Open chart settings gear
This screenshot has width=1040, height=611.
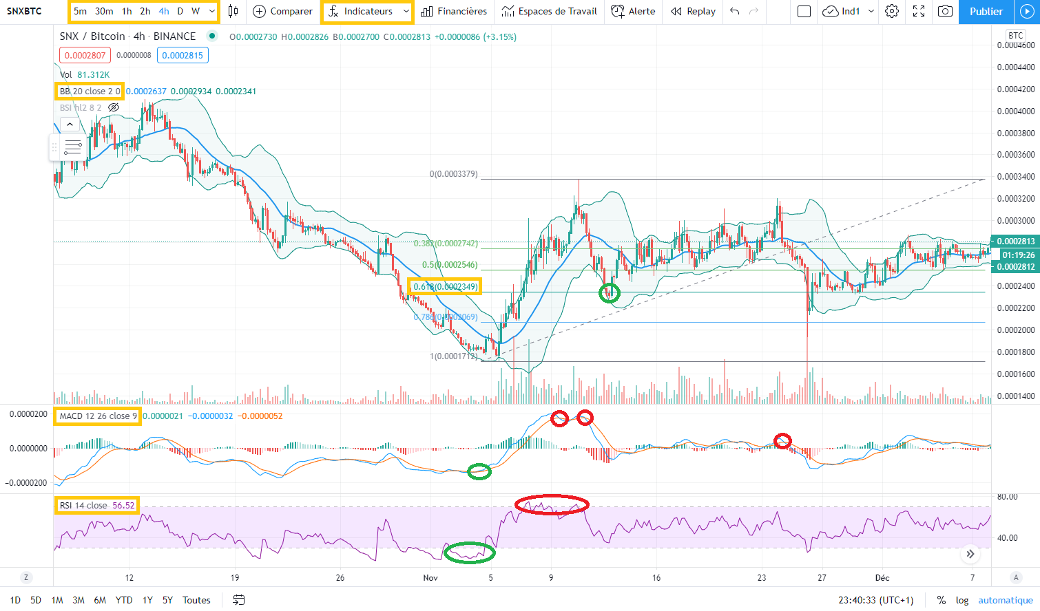click(892, 11)
